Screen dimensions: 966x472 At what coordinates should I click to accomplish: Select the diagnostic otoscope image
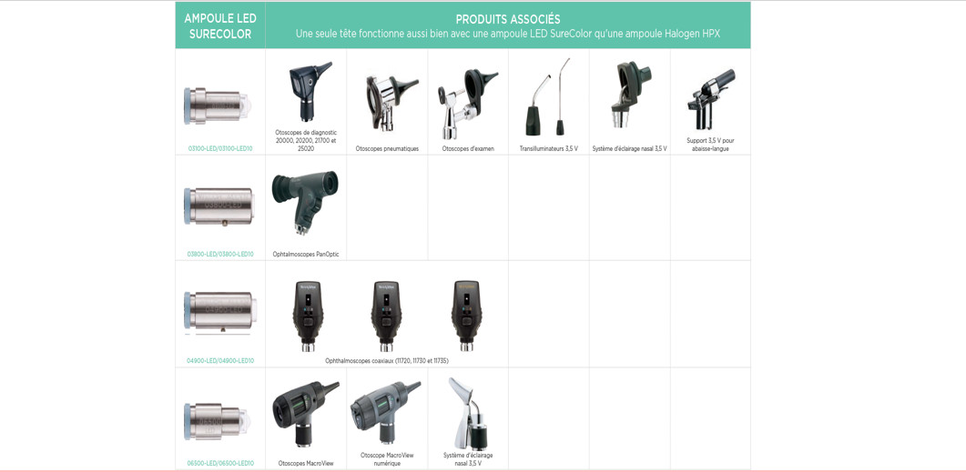(310, 91)
